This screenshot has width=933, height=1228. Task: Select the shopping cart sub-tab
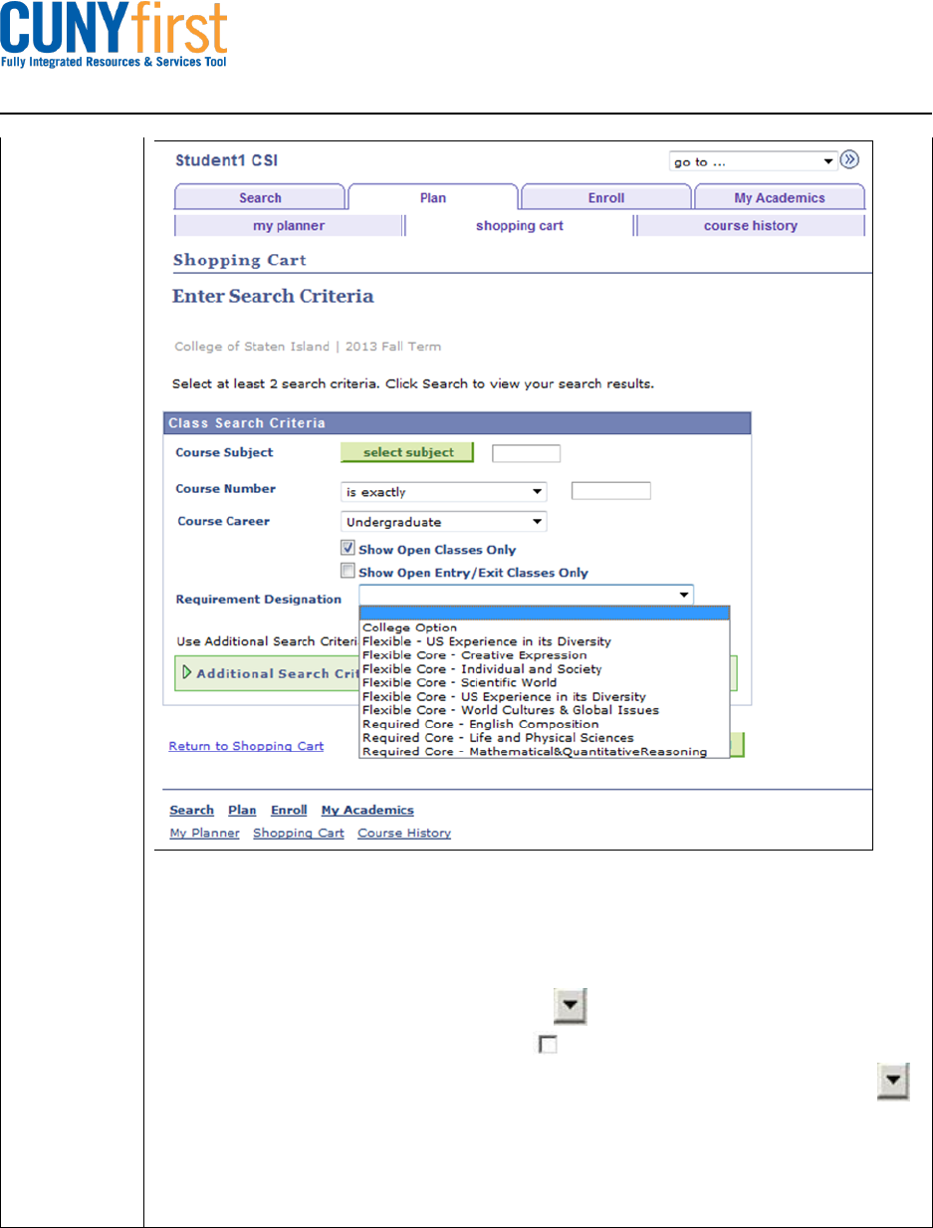point(520,226)
